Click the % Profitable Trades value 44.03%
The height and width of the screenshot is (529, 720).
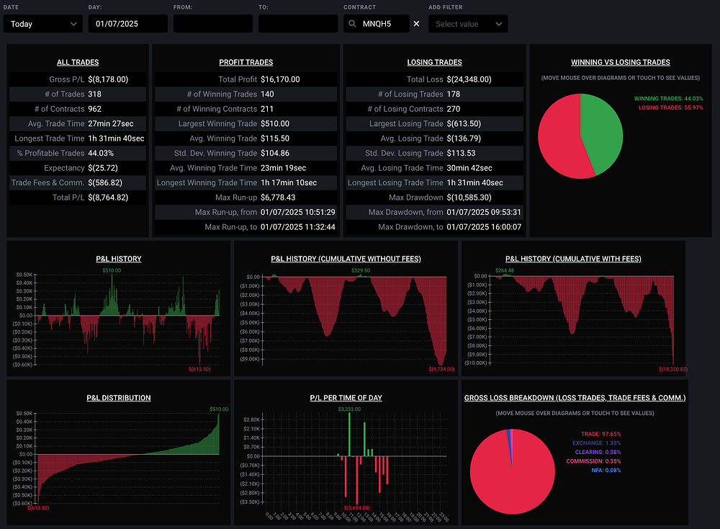(x=101, y=153)
